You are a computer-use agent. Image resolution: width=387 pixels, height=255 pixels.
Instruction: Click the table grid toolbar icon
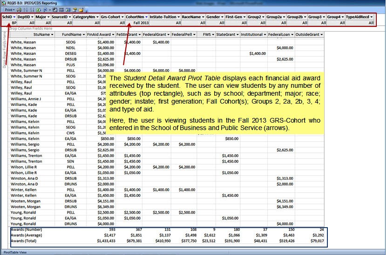(x=61, y=10)
